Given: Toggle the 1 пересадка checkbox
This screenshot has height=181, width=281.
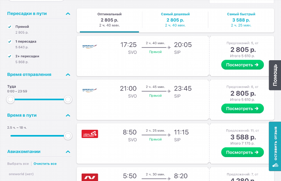Looking at the screenshot, I should (10, 42).
